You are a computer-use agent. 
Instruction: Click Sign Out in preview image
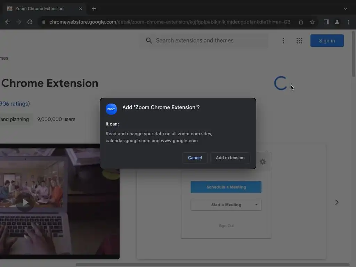tap(226, 226)
